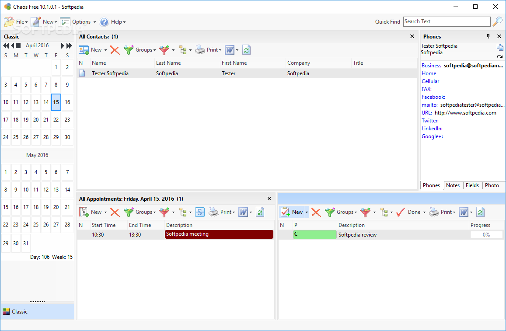Click the New contact card icon

tap(84, 50)
